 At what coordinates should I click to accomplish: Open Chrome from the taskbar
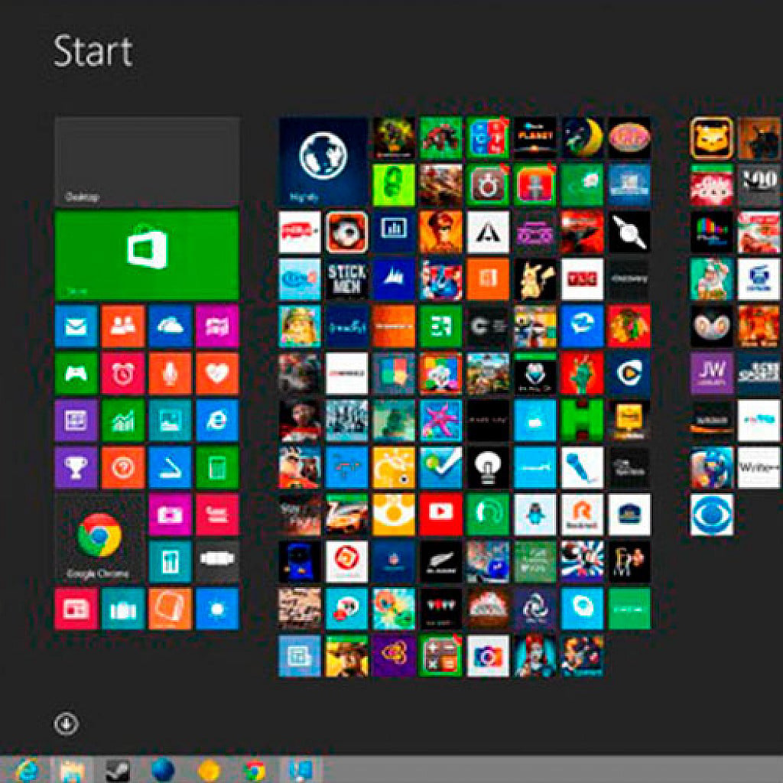(255, 769)
